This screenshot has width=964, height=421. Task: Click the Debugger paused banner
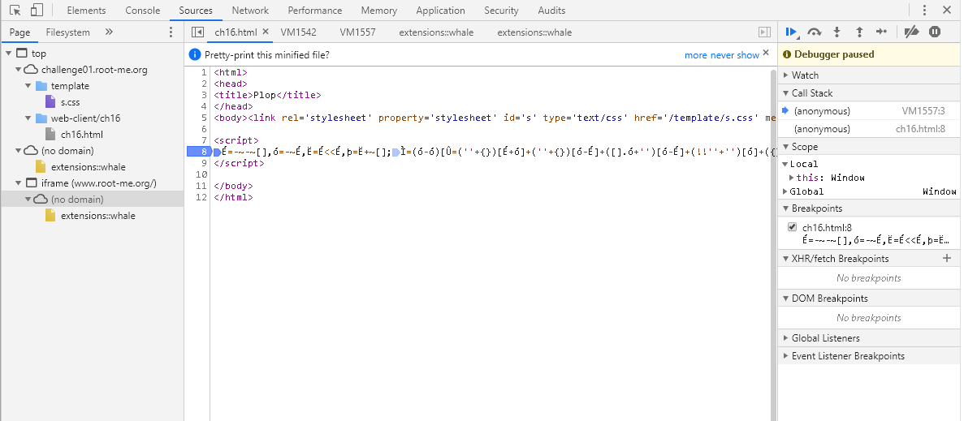coord(869,54)
